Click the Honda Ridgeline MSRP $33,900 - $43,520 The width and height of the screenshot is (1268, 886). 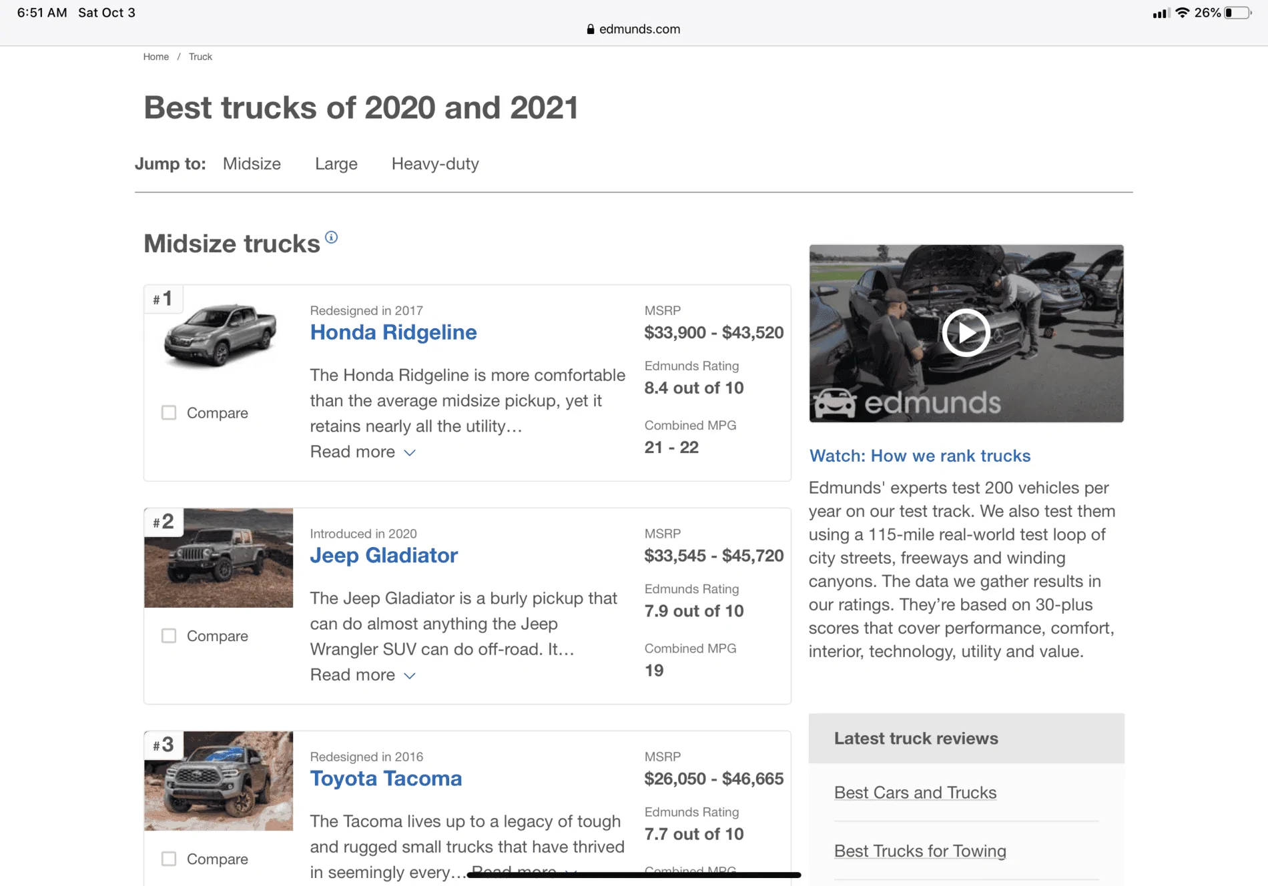(x=713, y=332)
